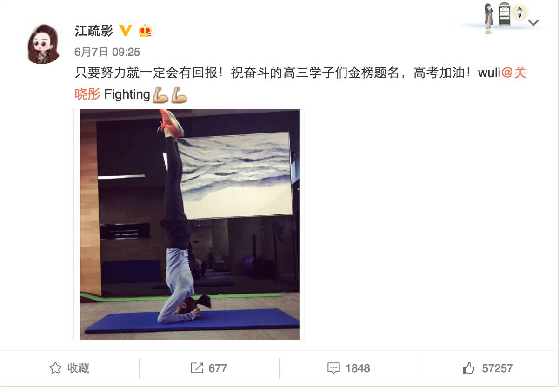Click the second flexed-bicep emoji

click(x=179, y=95)
